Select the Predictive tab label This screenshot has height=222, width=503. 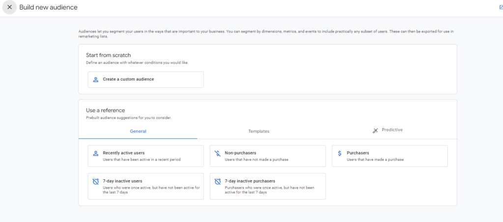pyautogui.click(x=392, y=130)
